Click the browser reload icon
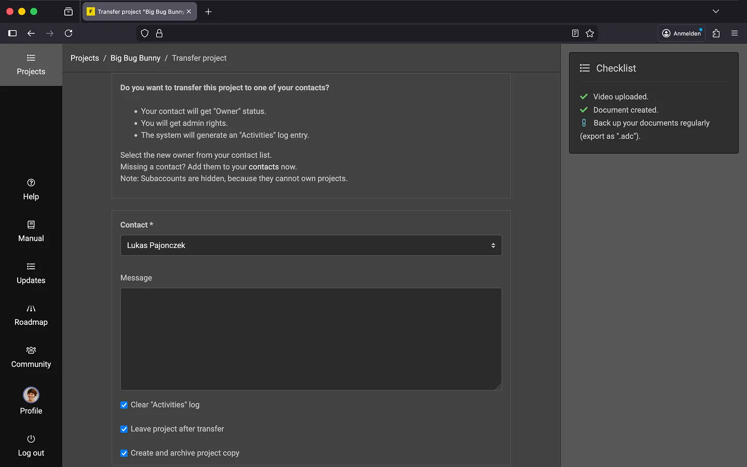747x467 pixels. [68, 33]
